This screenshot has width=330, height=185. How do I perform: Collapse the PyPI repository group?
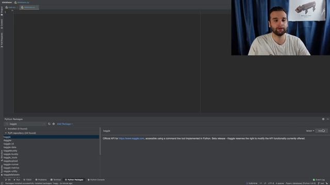(6, 133)
